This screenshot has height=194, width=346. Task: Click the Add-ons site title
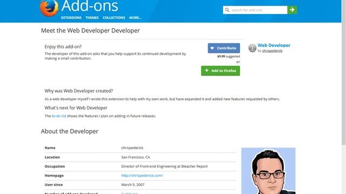tap(90, 6)
